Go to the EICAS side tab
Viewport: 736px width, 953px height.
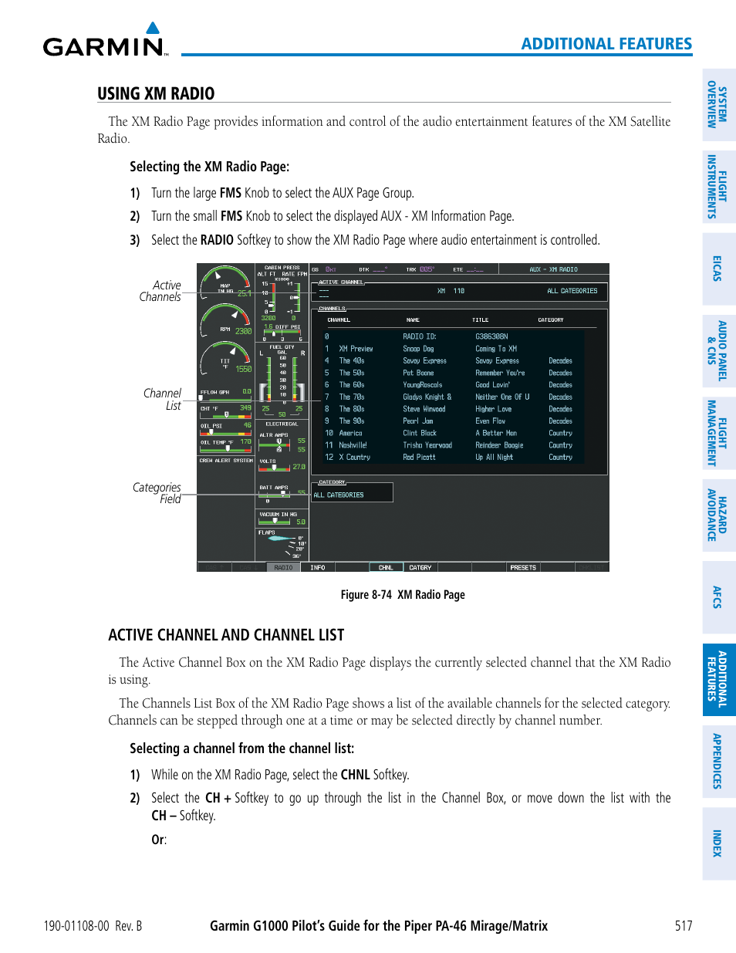click(x=718, y=269)
